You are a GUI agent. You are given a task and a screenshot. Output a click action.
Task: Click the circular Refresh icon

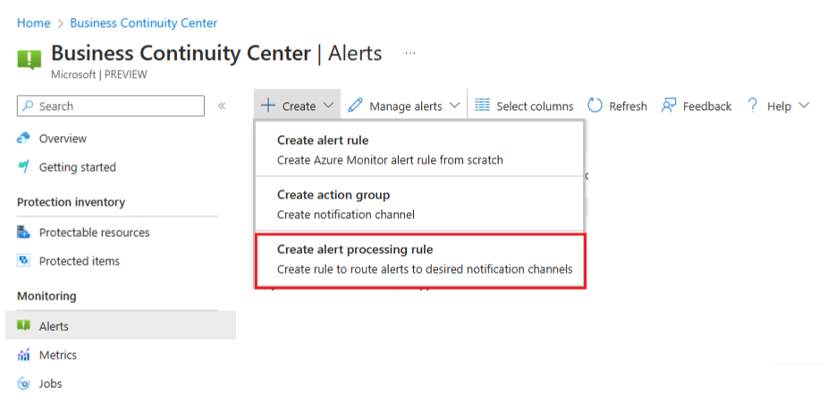(x=595, y=106)
